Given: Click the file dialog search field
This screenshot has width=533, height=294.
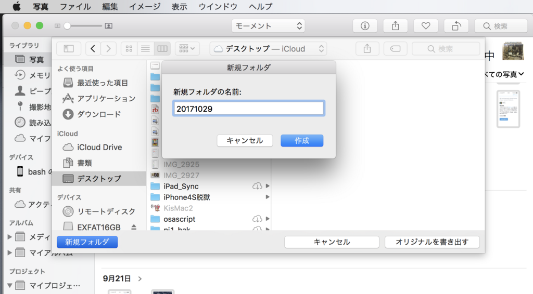Looking at the screenshot, I should point(446,48).
